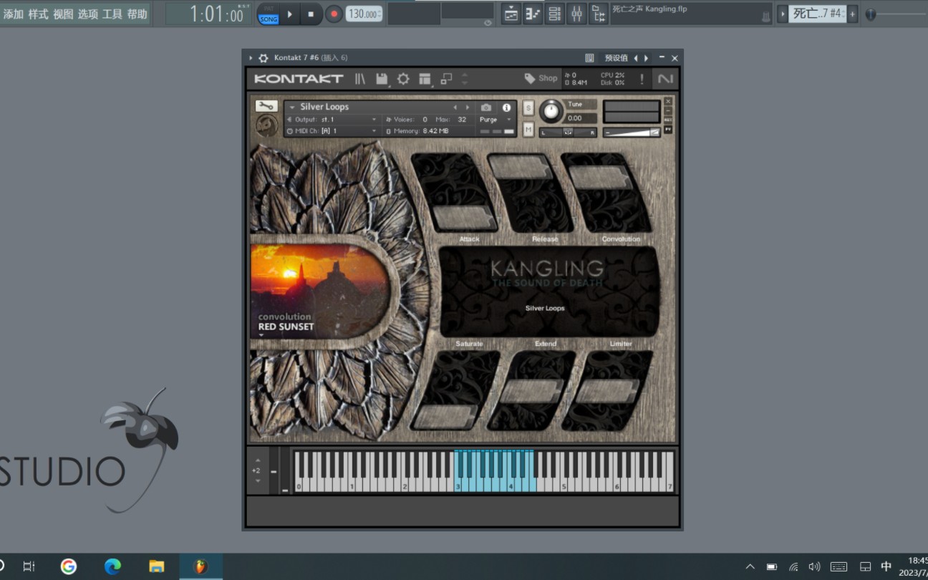Screen dimensions: 928x580
Task: Click the Kontakt save floppy disk icon
Action: (382, 79)
